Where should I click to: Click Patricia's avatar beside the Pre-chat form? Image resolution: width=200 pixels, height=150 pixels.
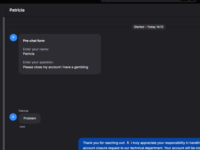click(13, 38)
